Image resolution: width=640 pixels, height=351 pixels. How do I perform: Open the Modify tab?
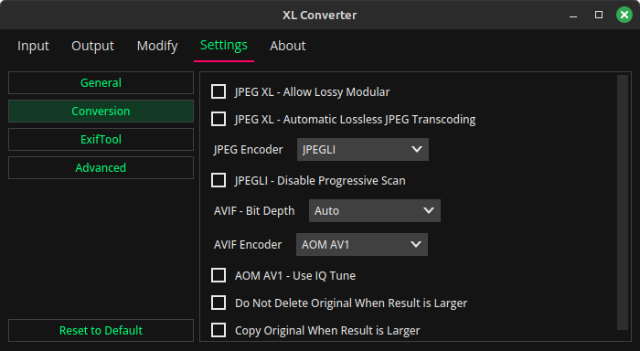click(157, 46)
